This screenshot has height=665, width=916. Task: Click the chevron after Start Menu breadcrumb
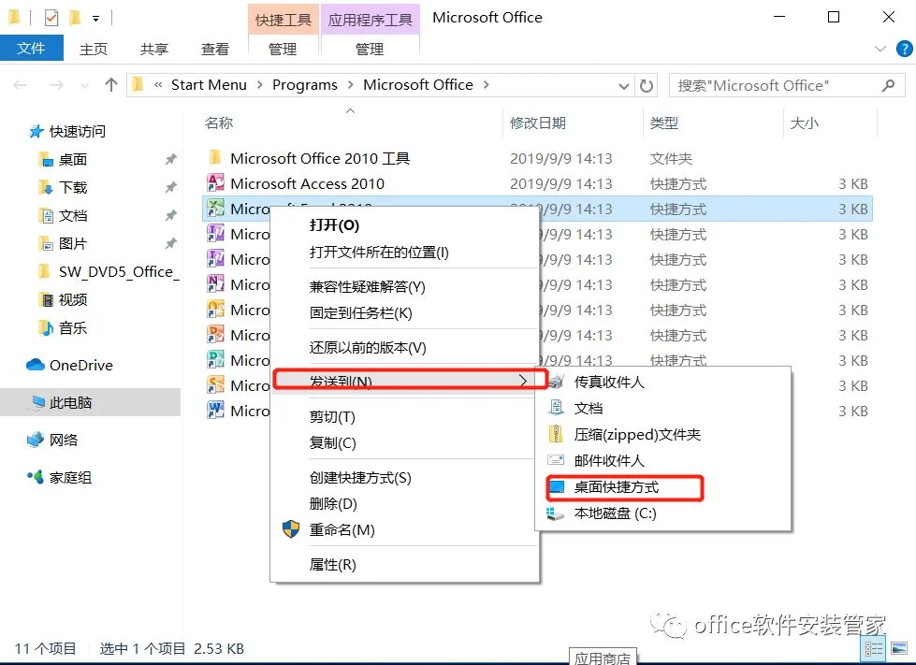click(x=259, y=85)
